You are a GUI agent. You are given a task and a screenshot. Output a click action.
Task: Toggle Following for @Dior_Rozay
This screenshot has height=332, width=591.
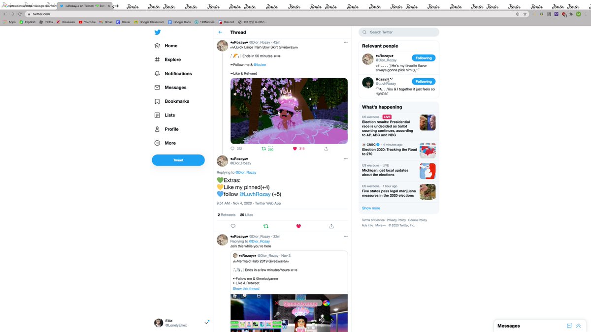[x=424, y=58]
